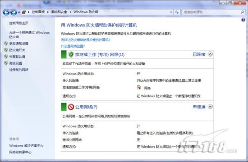Click the search magnifier icon

[x=242, y=12]
